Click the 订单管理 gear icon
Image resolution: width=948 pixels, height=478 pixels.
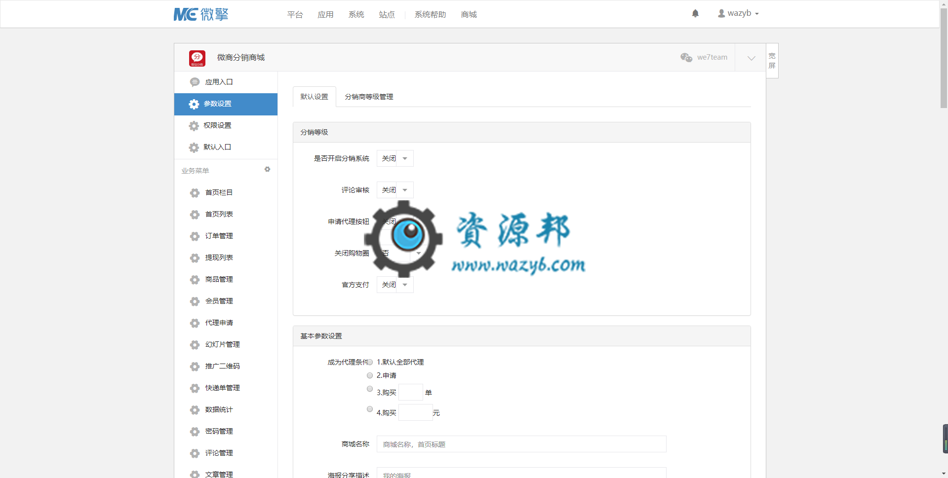pyautogui.click(x=195, y=236)
